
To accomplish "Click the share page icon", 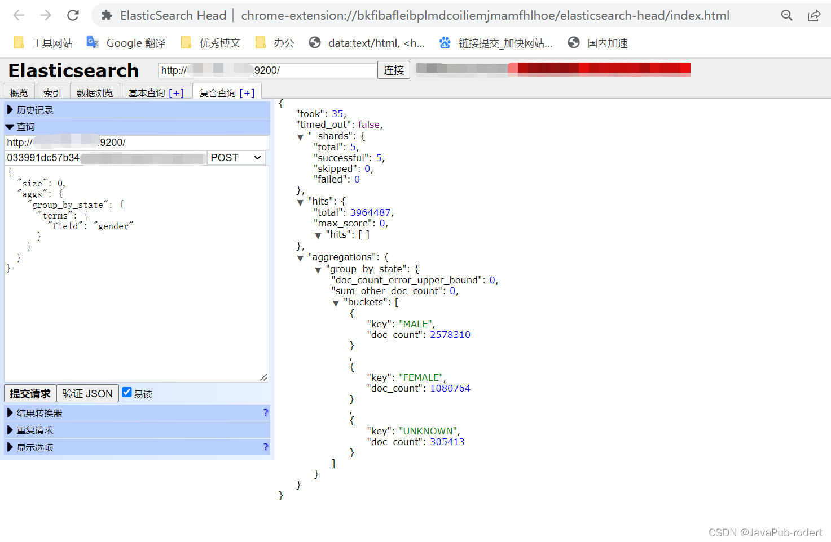I will coord(814,15).
